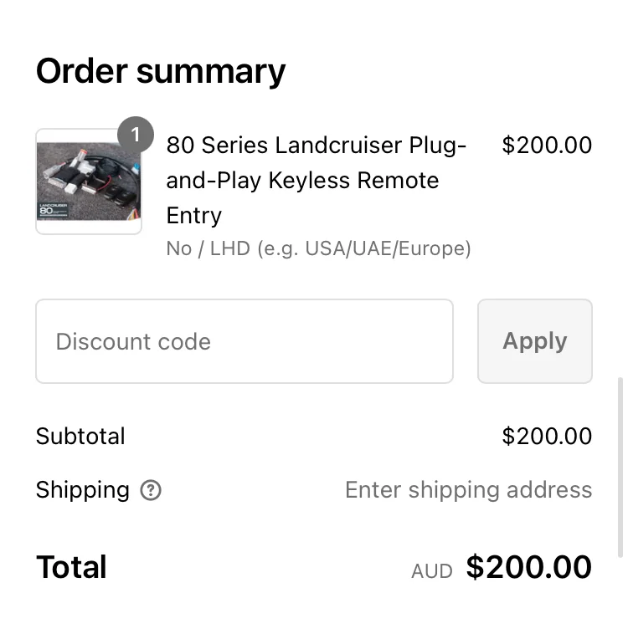Click the Order summary heading
The height and width of the screenshot is (639, 628).
coord(161,71)
